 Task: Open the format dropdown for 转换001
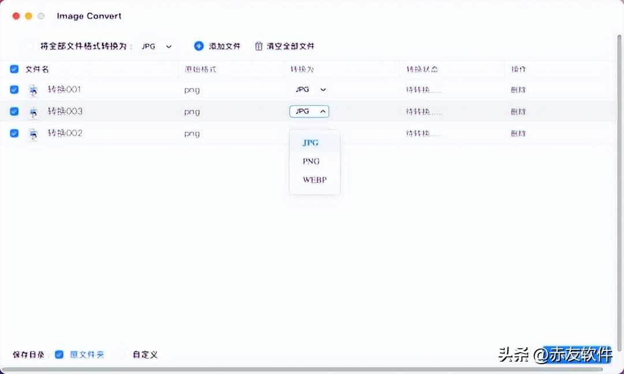click(x=310, y=89)
